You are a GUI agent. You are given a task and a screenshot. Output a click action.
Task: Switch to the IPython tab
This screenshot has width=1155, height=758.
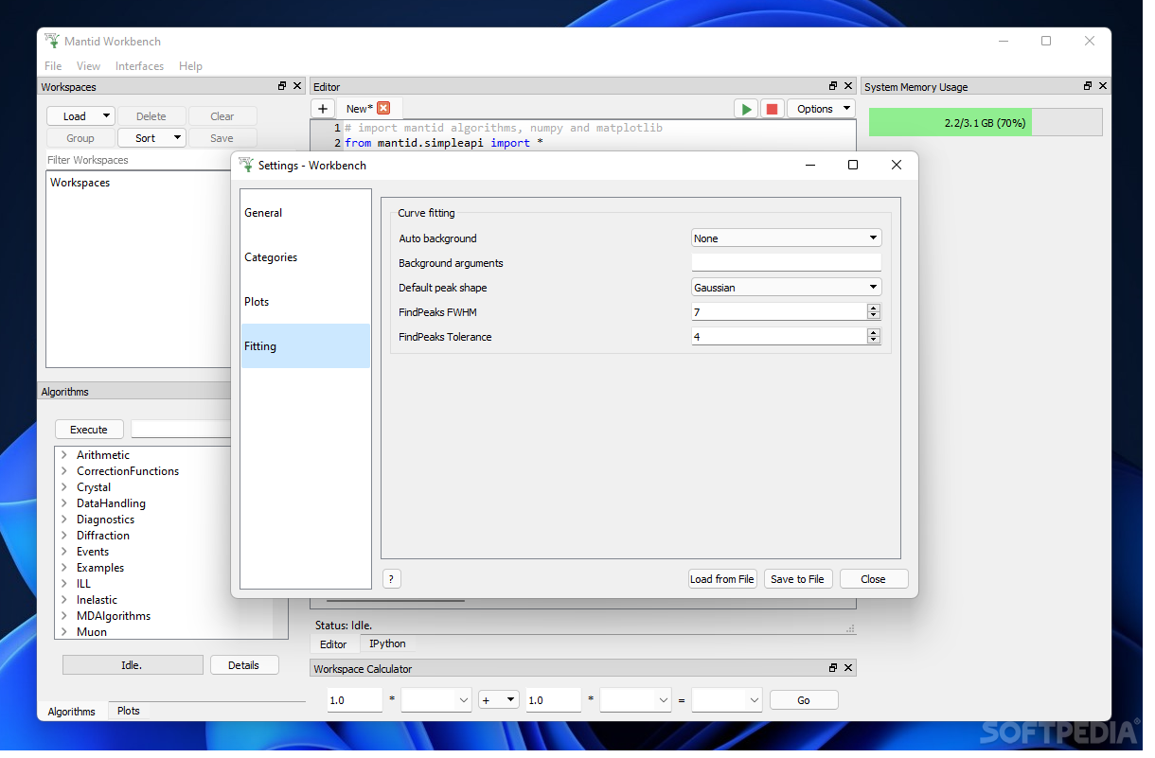pos(387,643)
